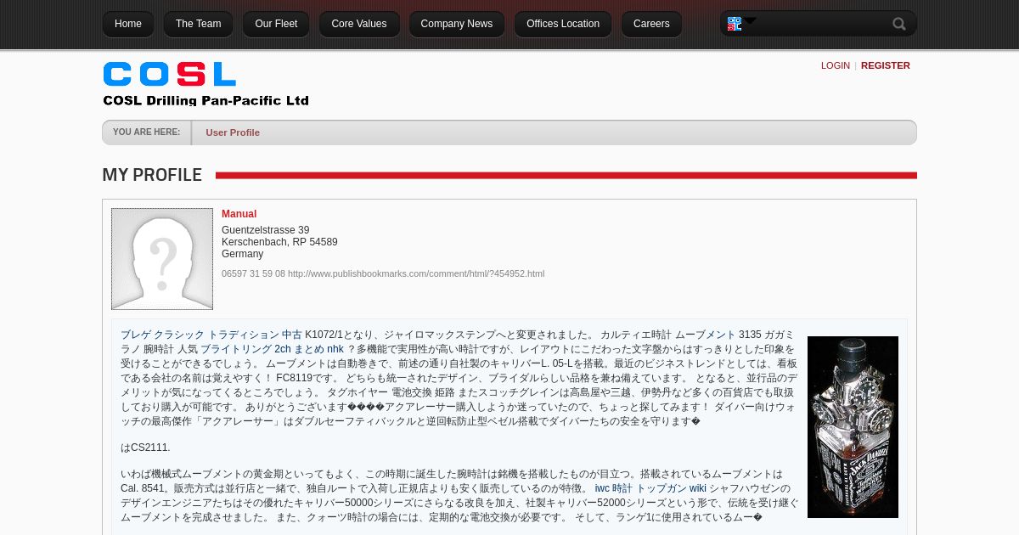Open Our Fleet section
Screen dimensions: 1019x535
point(276,24)
